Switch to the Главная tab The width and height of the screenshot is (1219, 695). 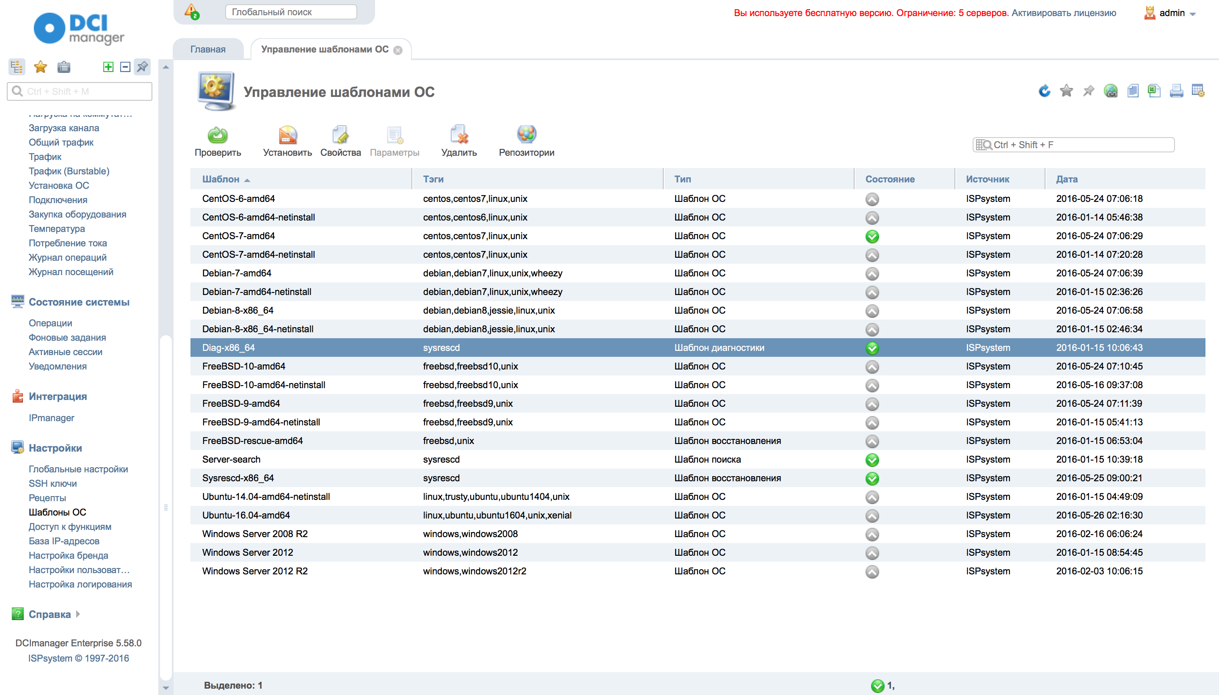208,49
